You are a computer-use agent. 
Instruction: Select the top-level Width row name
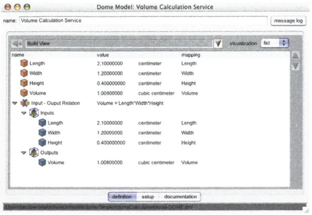(x=36, y=73)
